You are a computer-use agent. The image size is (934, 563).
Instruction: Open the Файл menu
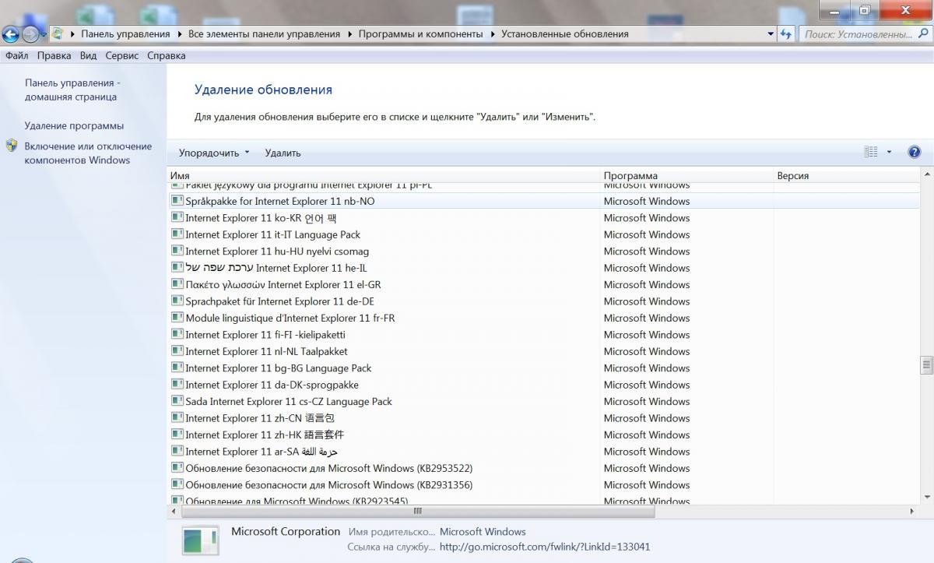[17, 56]
